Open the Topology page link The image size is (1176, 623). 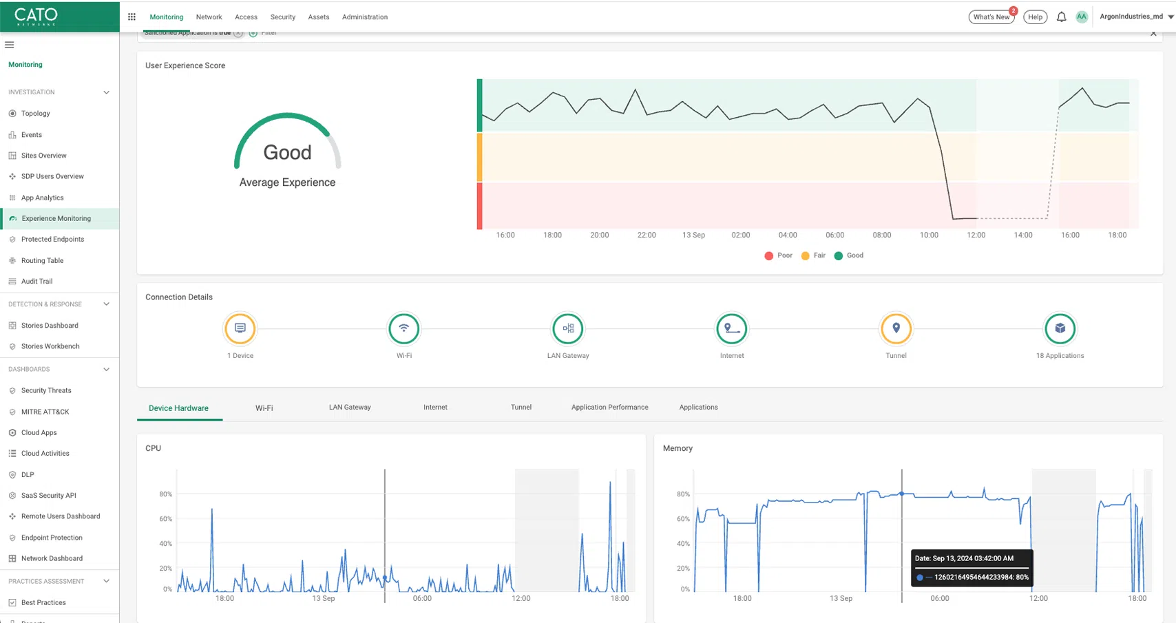[36, 114]
